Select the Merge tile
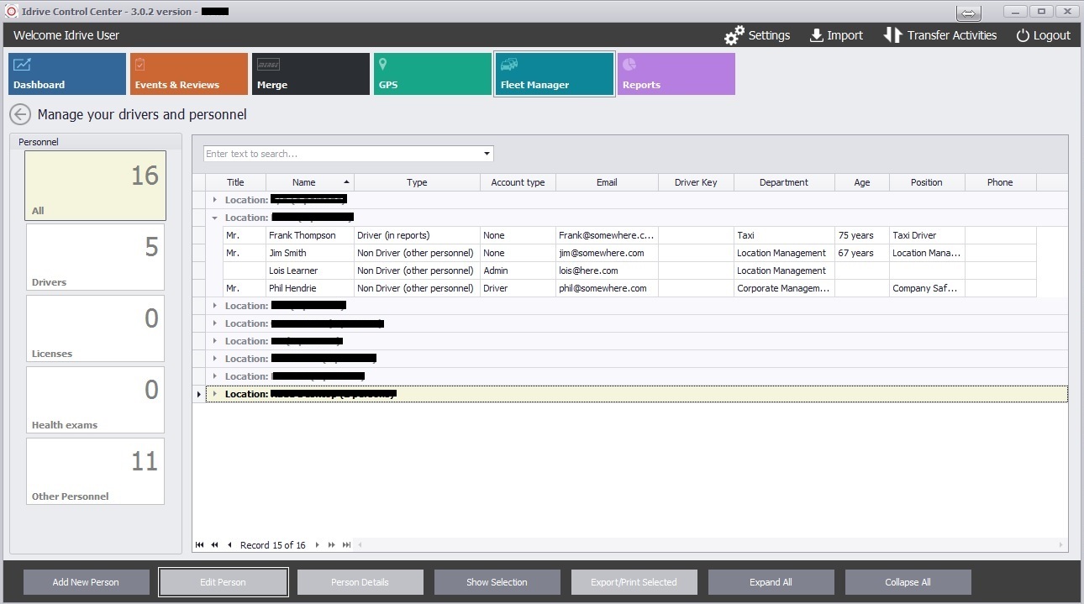Viewport: 1084px width, 604px height. [x=311, y=74]
